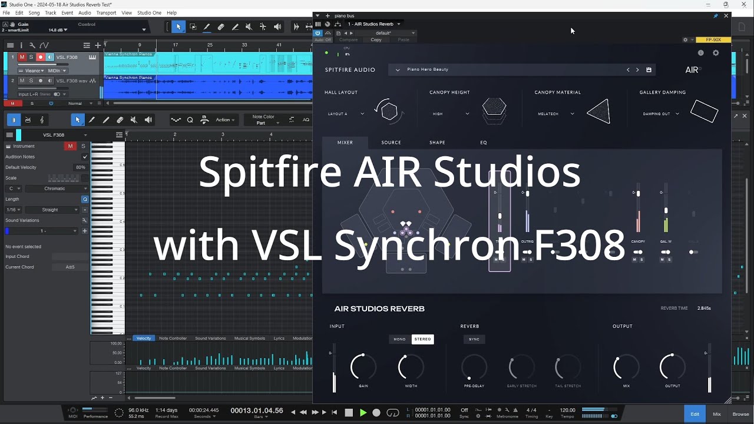
Task: Open Gallery Damping dropdown
Action: (x=661, y=114)
